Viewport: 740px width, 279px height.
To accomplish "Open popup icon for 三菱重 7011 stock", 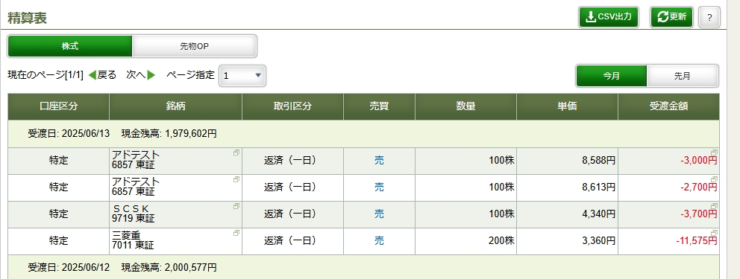I will coord(236,234).
